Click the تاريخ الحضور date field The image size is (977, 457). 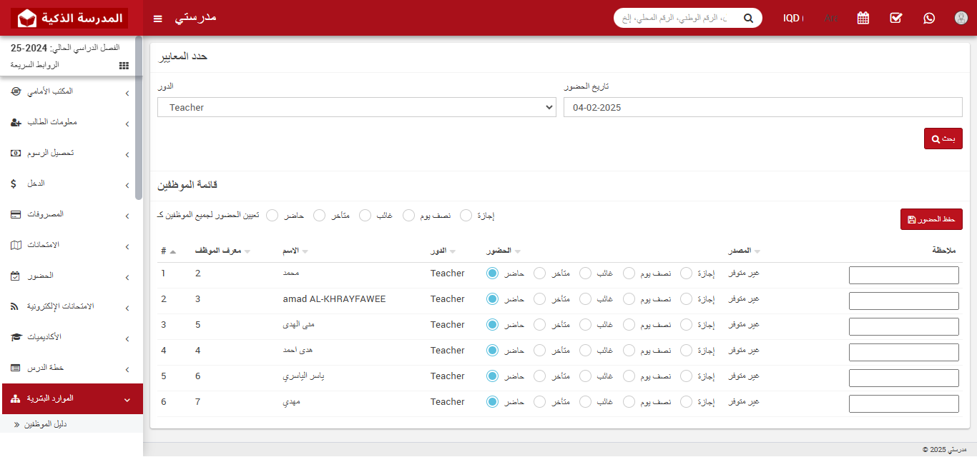coord(762,107)
